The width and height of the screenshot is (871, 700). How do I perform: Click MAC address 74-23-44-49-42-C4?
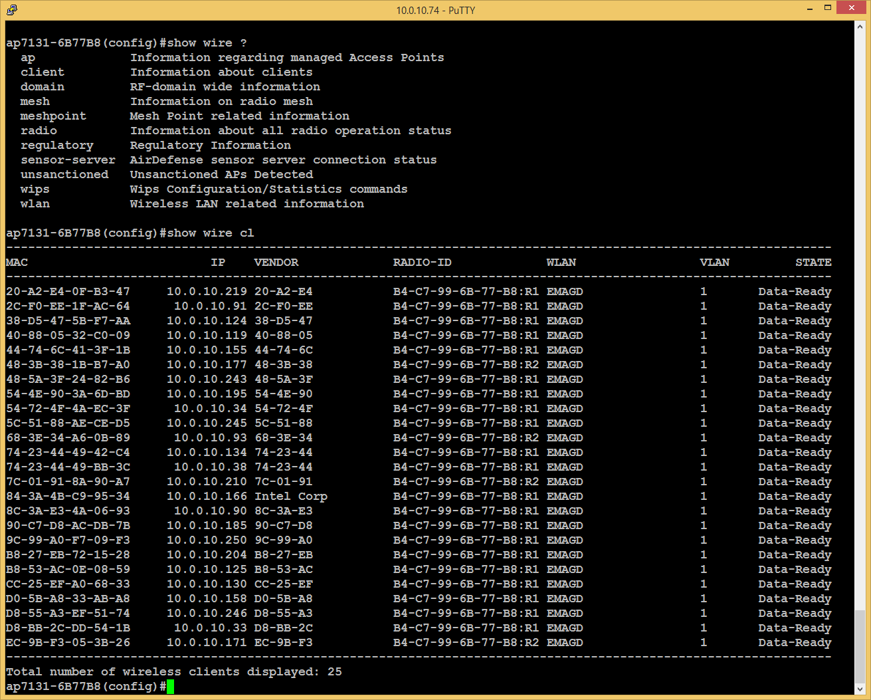pos(68,453)
